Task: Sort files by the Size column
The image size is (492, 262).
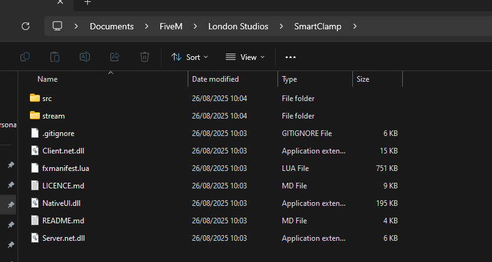Action: point(363,79)
